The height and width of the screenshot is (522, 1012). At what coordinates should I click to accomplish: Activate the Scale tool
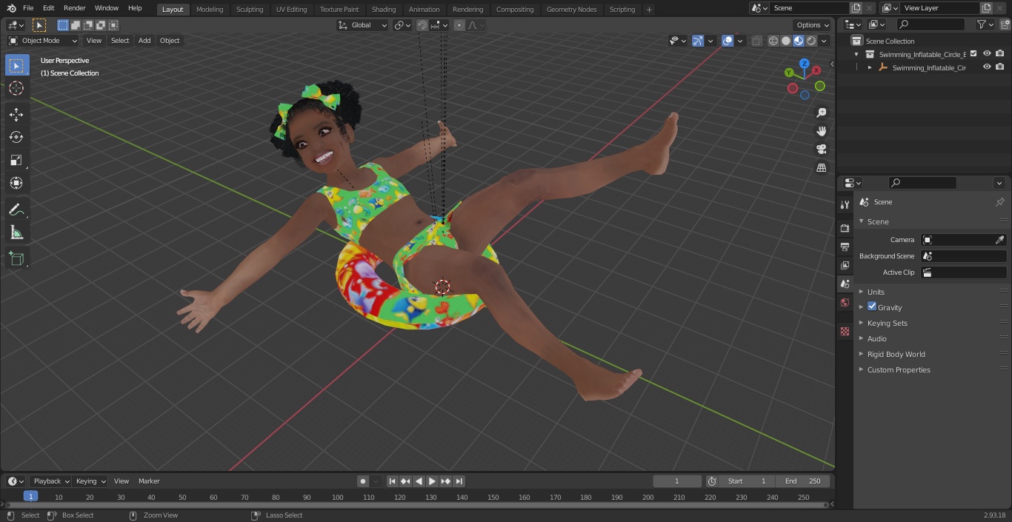coord(16,160)
